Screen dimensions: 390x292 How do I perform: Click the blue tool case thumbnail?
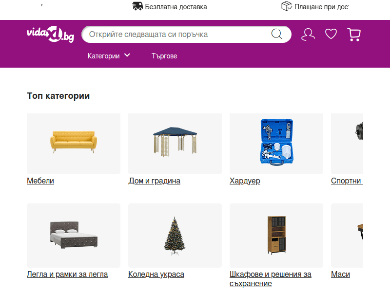[x=276, y=143]
